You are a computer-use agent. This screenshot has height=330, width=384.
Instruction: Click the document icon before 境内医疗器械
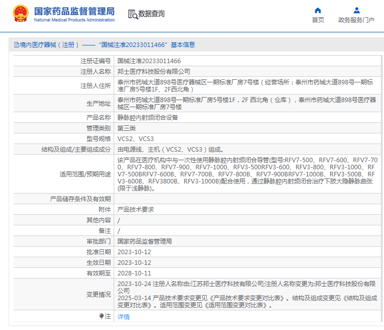(x=16, y=45)
